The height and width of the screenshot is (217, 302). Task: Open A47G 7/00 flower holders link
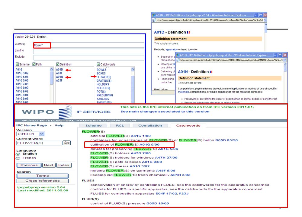click(x=141, y=153)
